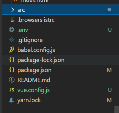Open the .env file
Image resolution: width=119 pixels, height=113 pixels.
23,30
